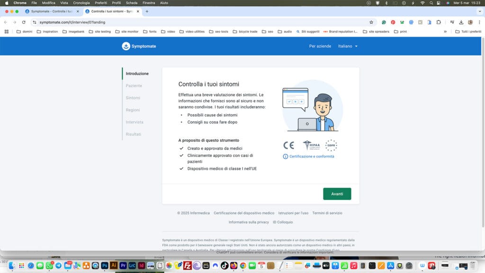Open the seo tools bookmarks folder
Screen dimensions: 485x273
[218, 32]
